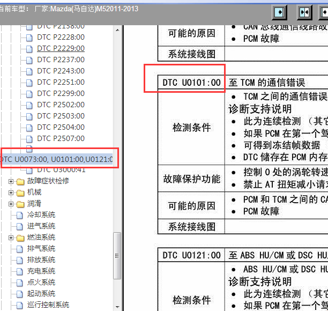Image resolution: width=328 pixels, height=311 pixels.
Task: Select the 机械 folder label
Action: point(34,192)
